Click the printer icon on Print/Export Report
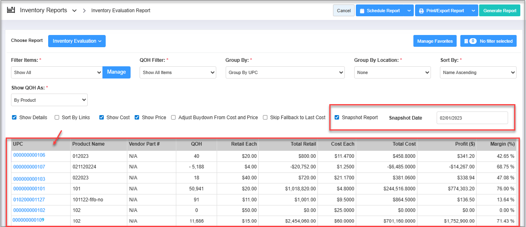This screenshot has width=526, height=227. click(421, 11)
